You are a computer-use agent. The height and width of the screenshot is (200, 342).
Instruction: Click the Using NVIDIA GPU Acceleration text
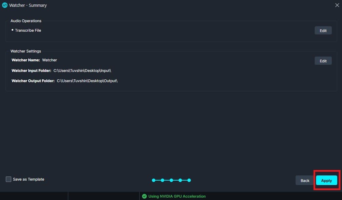click(177, 196)
